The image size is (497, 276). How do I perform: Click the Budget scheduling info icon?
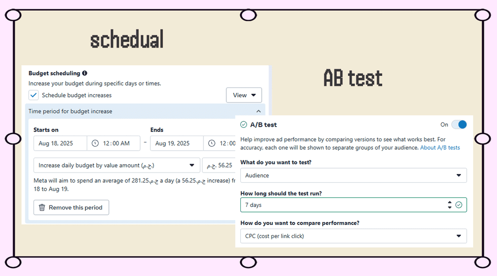(x=84, y=73)
